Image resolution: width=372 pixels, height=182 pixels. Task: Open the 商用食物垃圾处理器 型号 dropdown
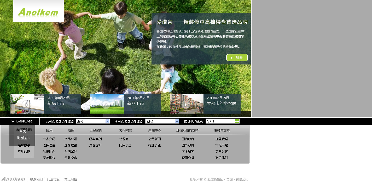162,121
